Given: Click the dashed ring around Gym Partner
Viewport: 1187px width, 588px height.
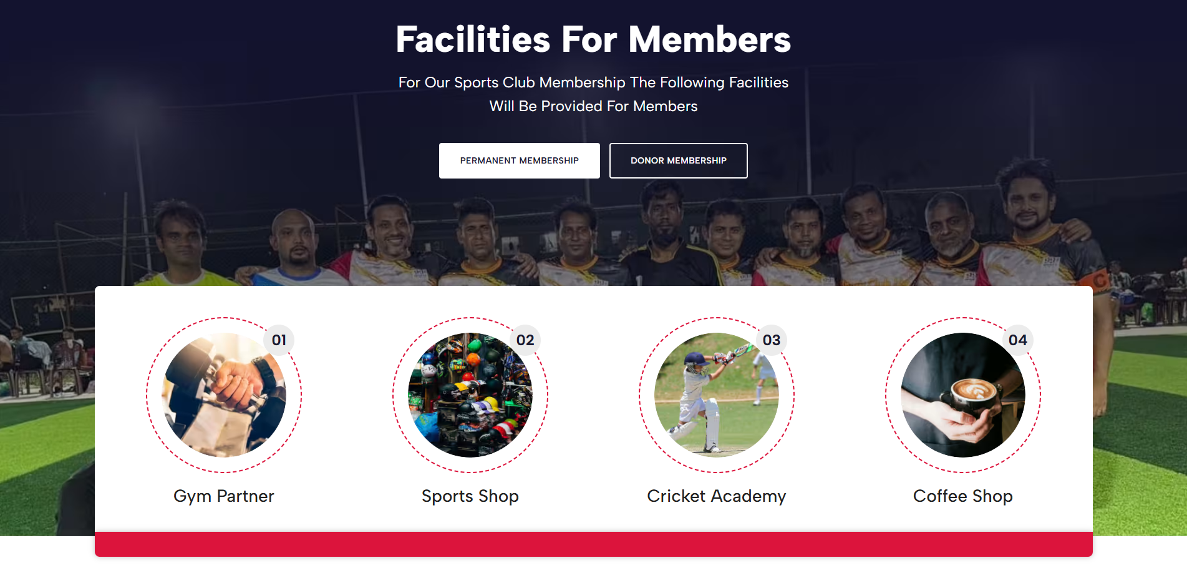Looking at the screenshot, I should pos(147,395).
